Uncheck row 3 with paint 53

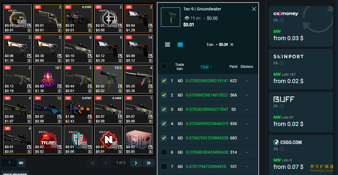[x=164, y=109]
